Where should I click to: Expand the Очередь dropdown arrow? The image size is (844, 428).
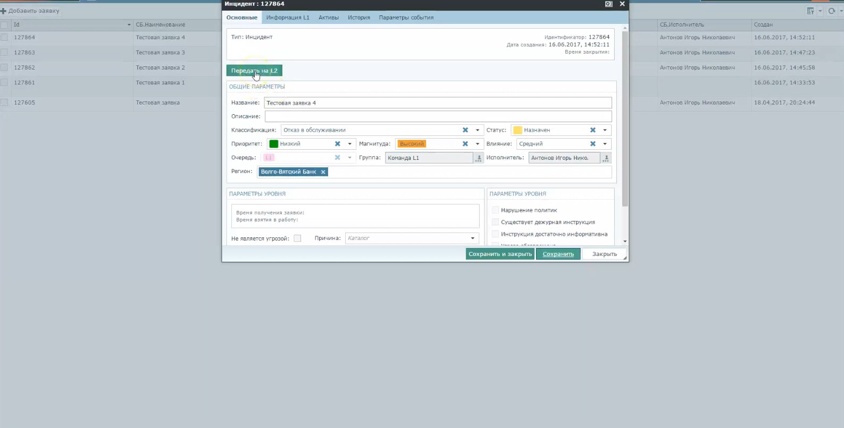(350, 158)
